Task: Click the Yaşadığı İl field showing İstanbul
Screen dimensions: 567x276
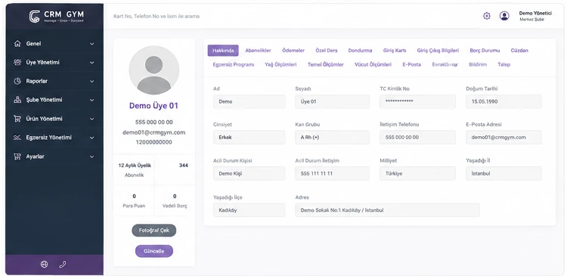Action: (503, 174)
